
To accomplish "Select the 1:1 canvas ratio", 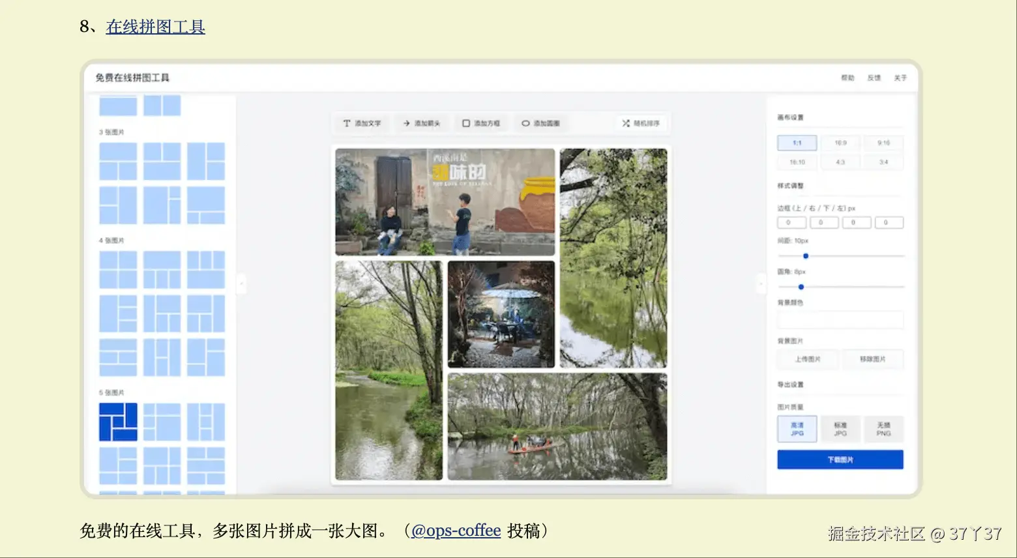I will 797,143.
